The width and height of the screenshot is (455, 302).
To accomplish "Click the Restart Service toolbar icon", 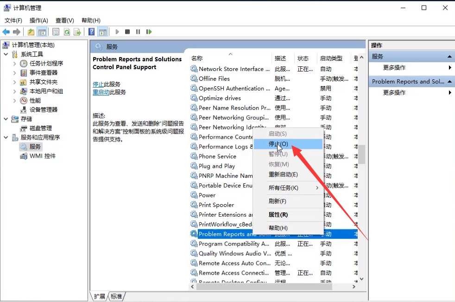I will click(148, 32).
